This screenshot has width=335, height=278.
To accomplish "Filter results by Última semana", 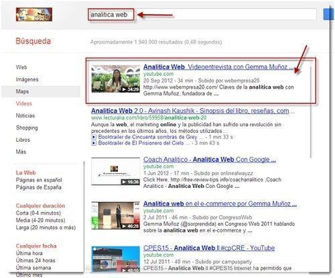I will (33, 268).
